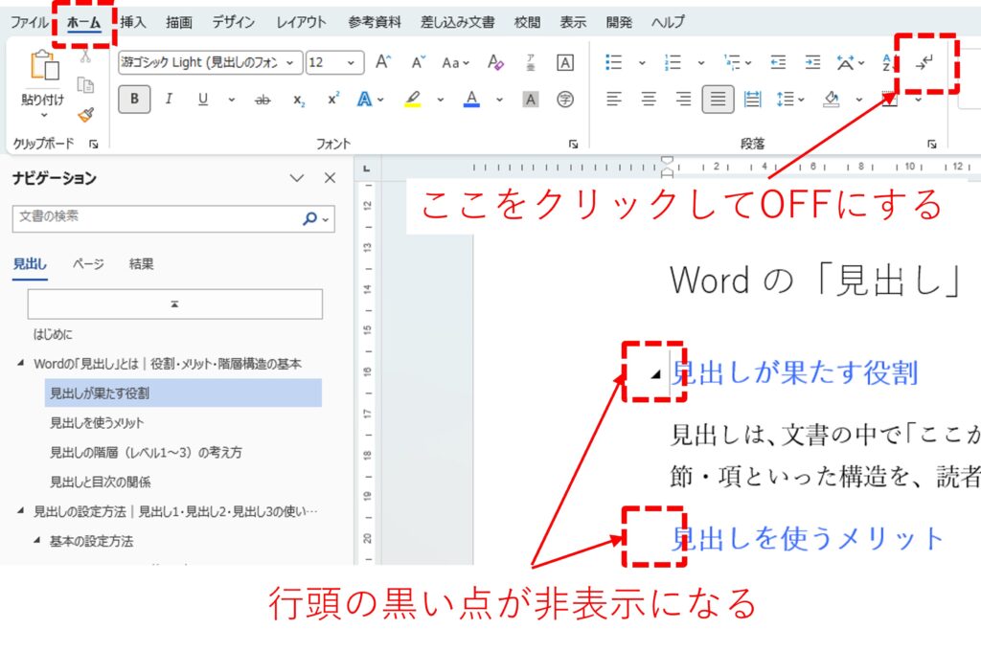Collapse the 基本の設定方法 heading in Navigation

37,540
